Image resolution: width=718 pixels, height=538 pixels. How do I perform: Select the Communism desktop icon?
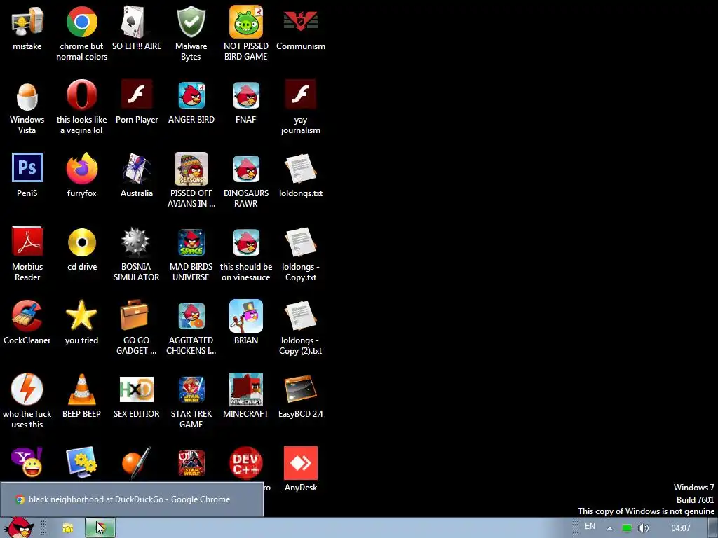click(300, 22)
